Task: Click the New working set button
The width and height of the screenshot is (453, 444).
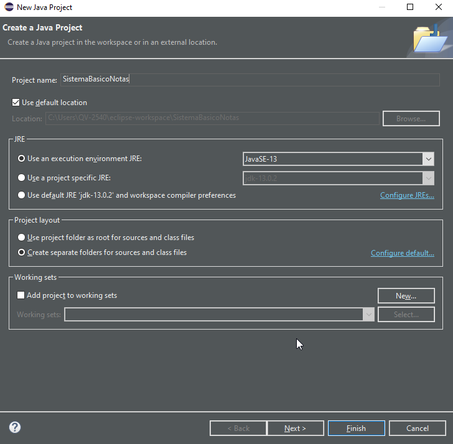Action: click(x=406, y=296)
